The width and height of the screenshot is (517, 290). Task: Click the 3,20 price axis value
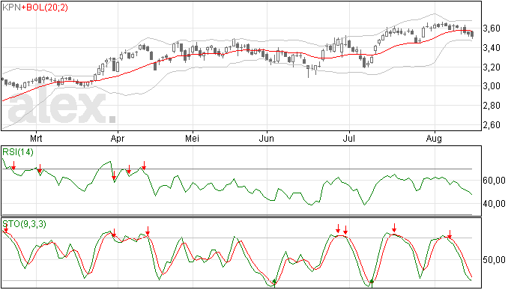point(492,67)
